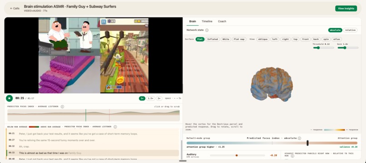Set brain view to top

pos(296,39)
